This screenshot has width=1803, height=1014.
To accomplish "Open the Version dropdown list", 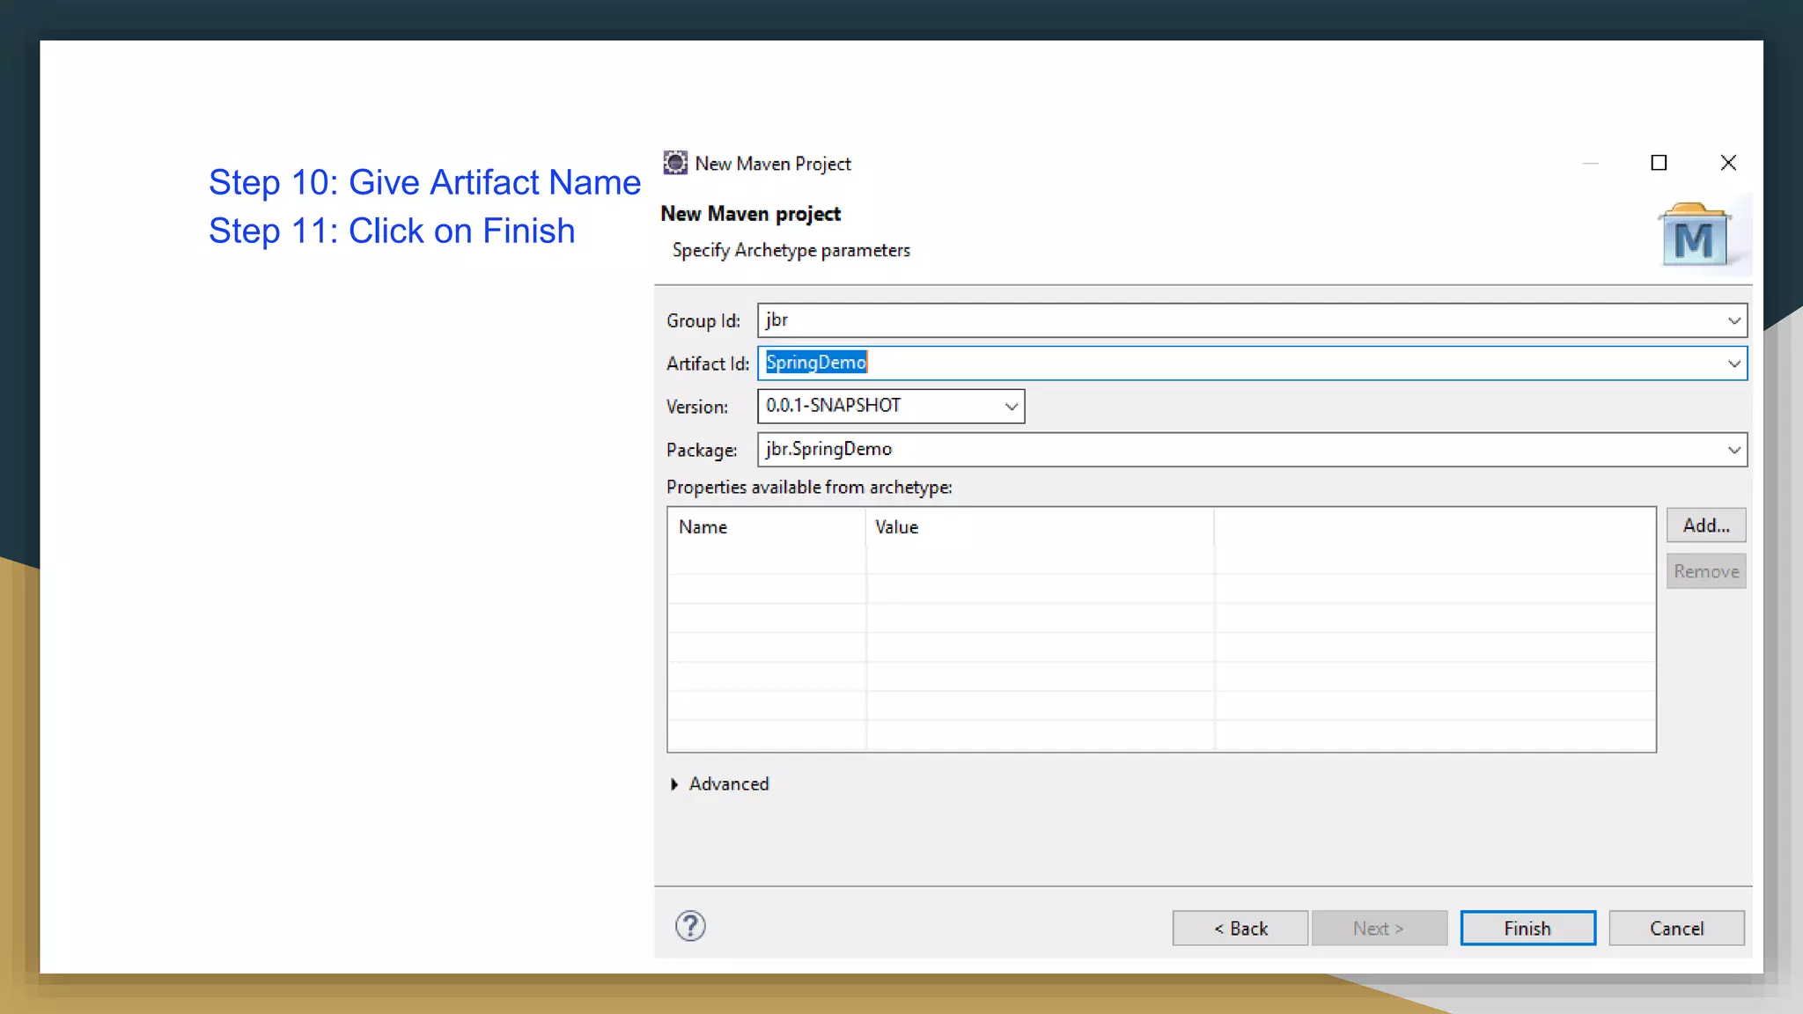I will click(x=1011, y=407).
